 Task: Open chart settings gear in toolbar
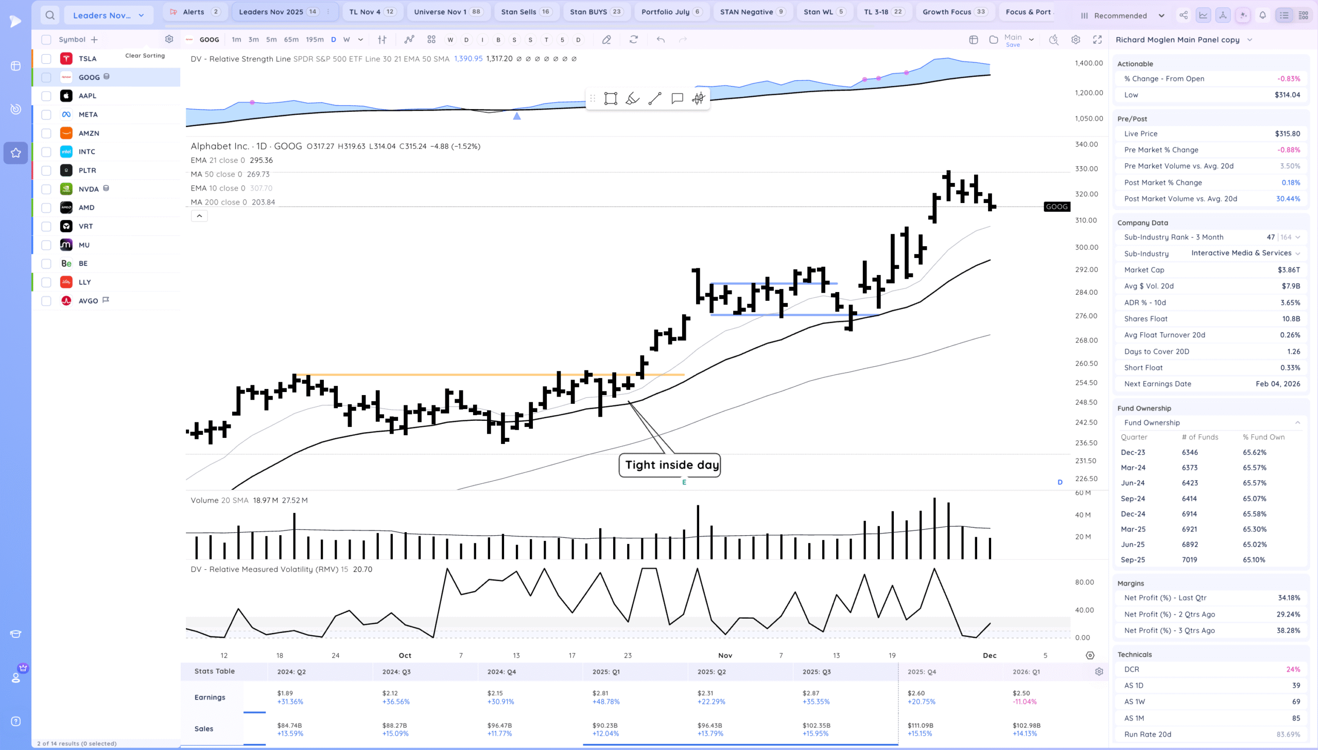tap(1076, 40)
